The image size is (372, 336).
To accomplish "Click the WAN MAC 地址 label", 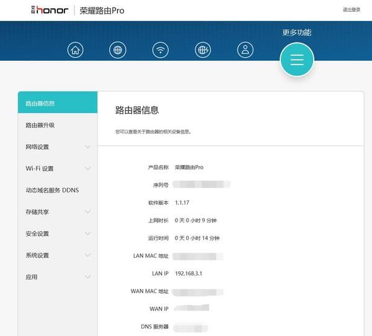I will [x=149, y=291].
